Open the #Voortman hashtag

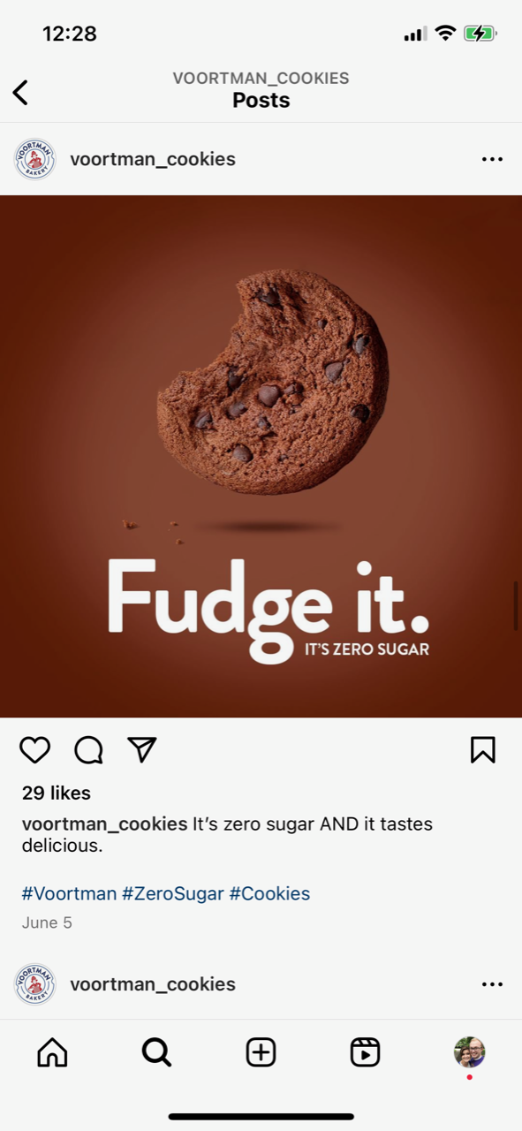[69, 893]
